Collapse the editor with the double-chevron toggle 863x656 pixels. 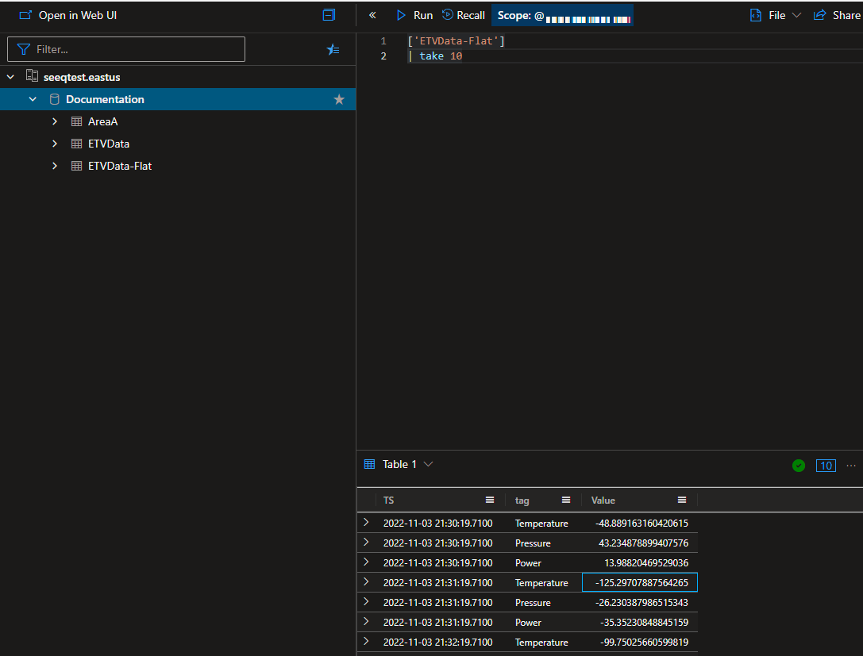point(372,14)
